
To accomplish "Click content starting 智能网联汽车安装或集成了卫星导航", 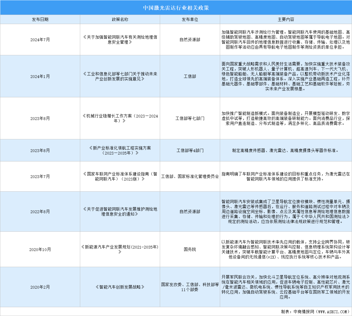I will click(x=286, y=211).
